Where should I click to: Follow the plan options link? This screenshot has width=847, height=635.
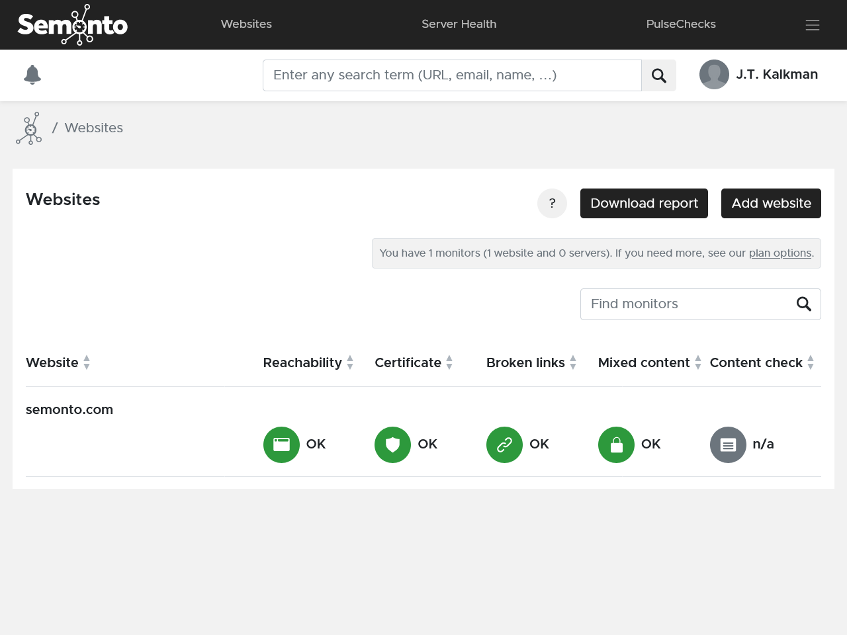[x=780, y=253]
